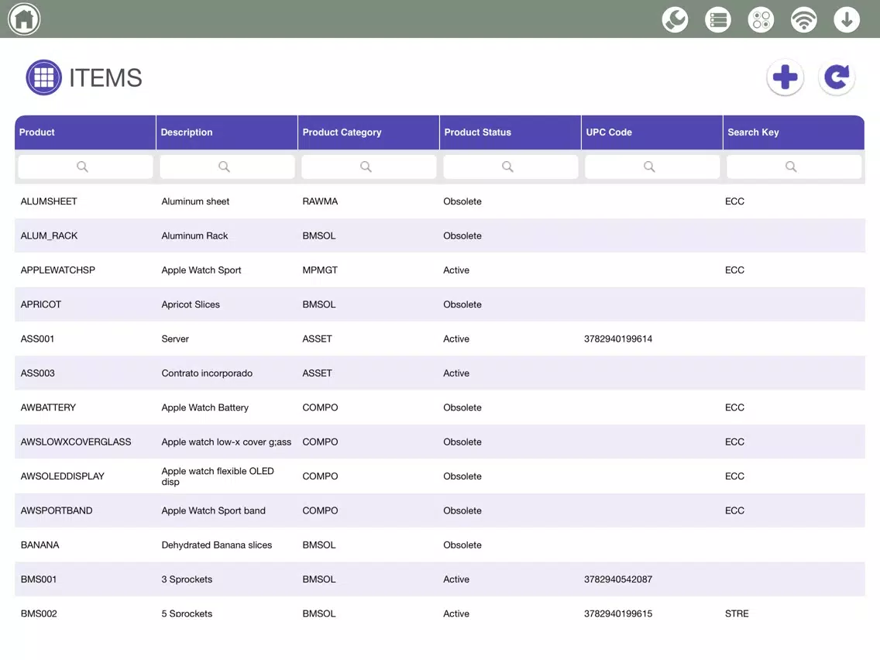Focus the Search Key filter search field
Viewport: 880px width, 660px height.
point(793,167)
